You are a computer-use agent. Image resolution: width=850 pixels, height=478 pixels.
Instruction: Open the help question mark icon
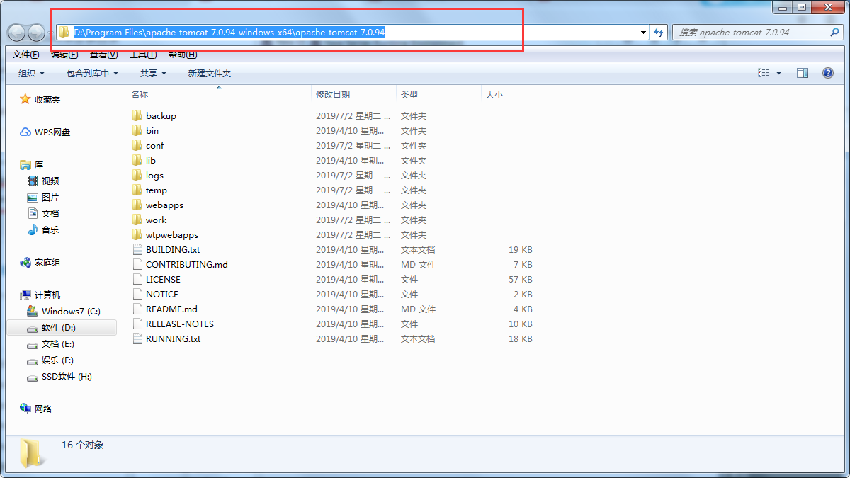pos(827,73)
